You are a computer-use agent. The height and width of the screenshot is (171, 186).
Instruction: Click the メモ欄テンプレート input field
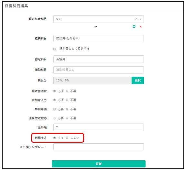[x=98, y=147]
